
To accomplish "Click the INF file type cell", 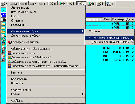I will (105, 56).
